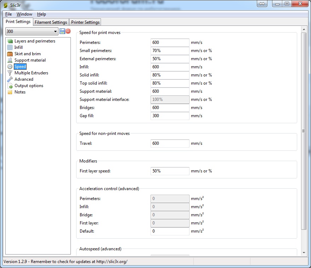Open the File menu

coord(9,14)
